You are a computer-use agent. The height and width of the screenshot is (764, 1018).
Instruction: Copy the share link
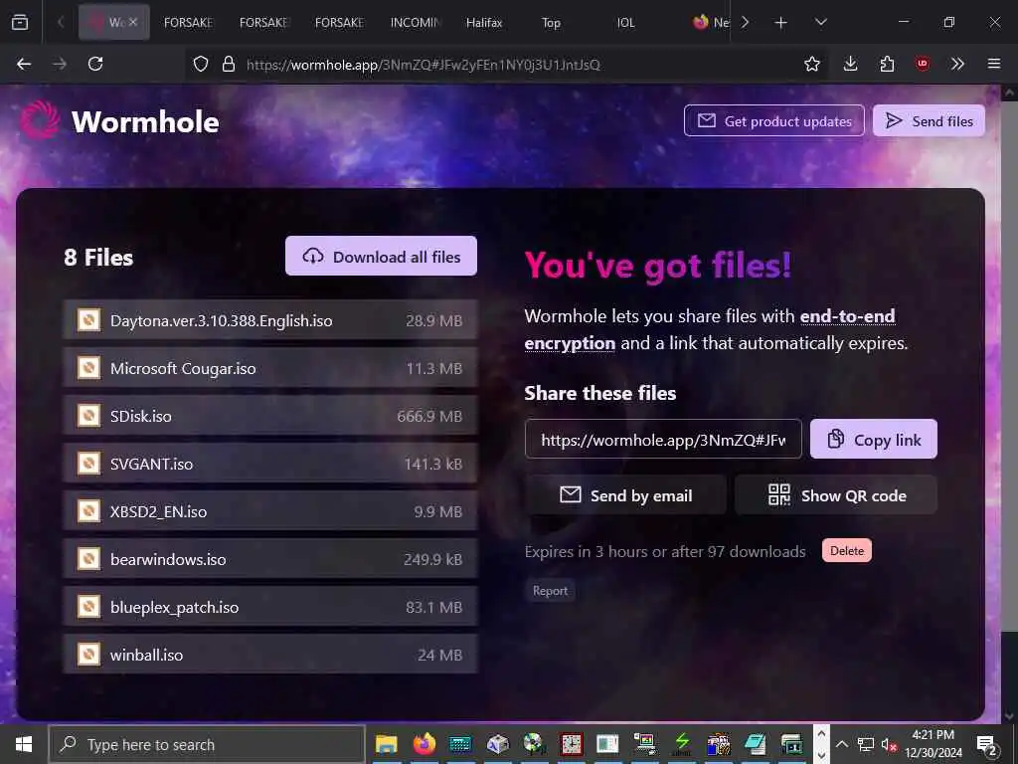874,439
